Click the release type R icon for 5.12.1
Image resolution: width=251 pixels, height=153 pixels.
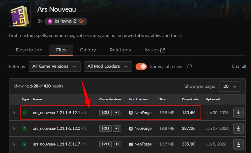24,113
